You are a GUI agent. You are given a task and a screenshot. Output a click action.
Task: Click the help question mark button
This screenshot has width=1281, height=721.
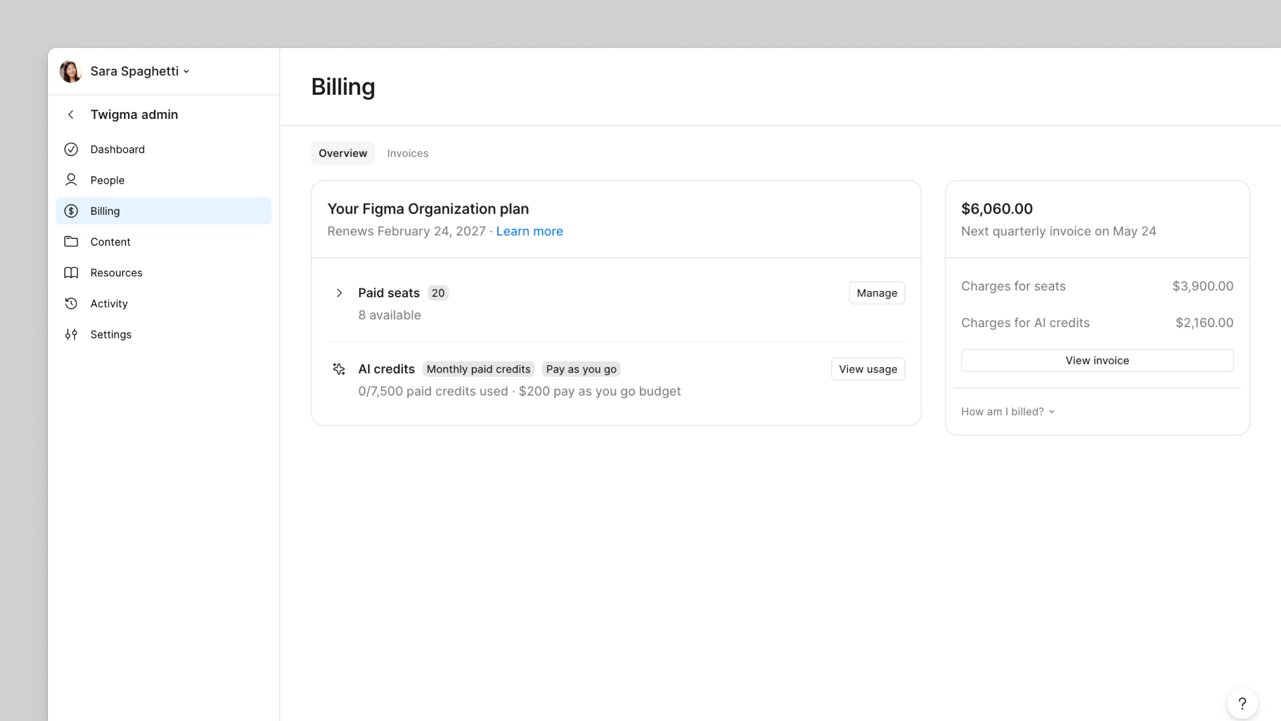(1242, 703)
